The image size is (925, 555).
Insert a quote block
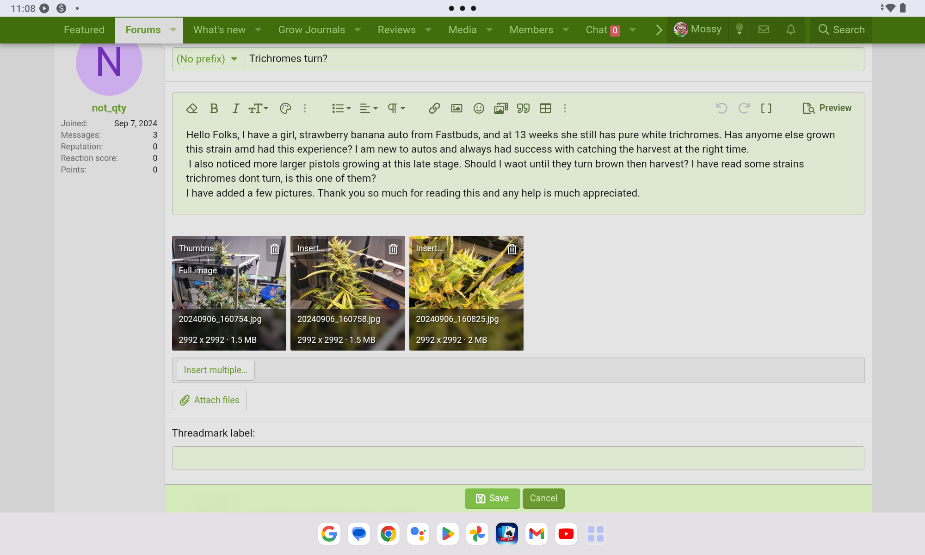pyautogui.click(x=523, y=108)
